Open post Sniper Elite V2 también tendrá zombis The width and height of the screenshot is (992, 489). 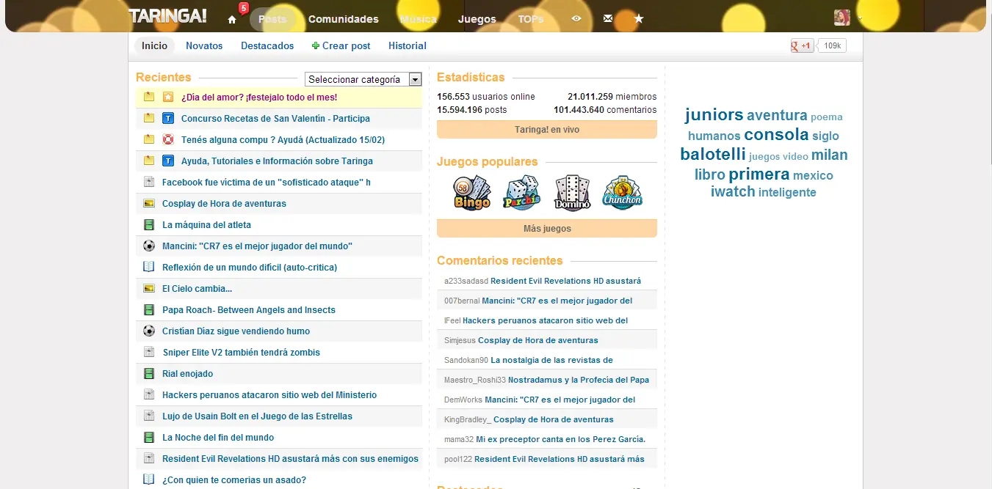coord(242,352)
